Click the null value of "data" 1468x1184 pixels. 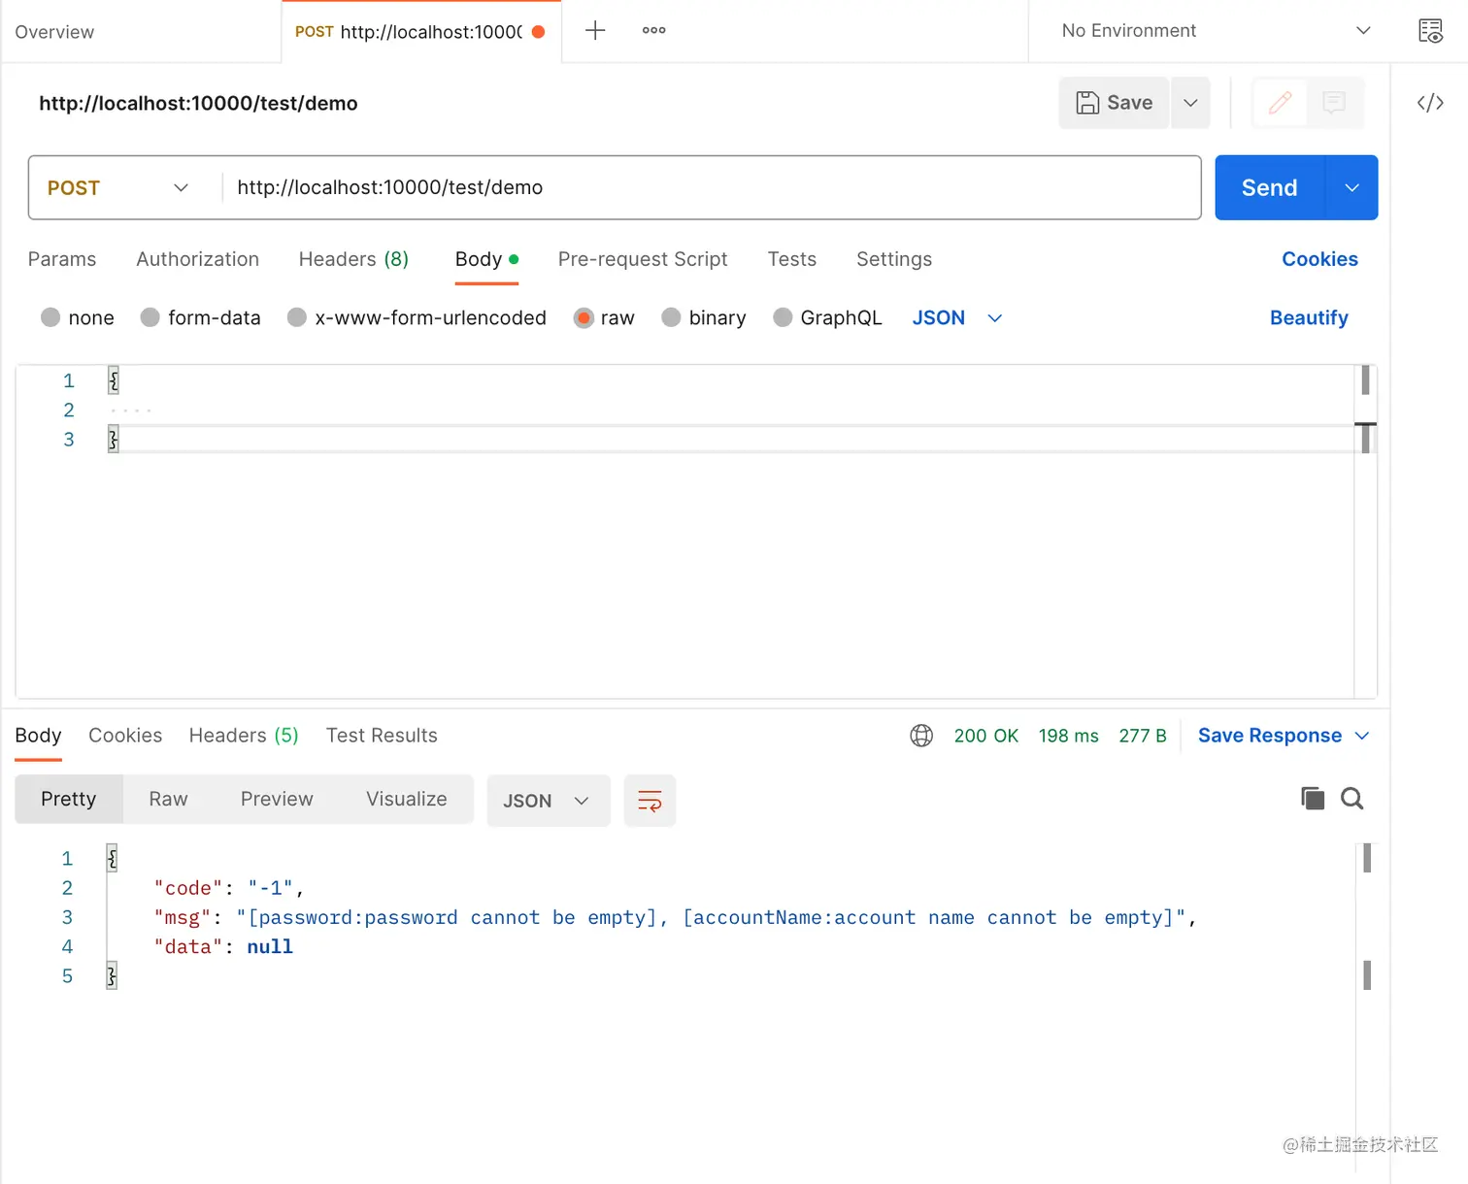[x=270, y=946]
